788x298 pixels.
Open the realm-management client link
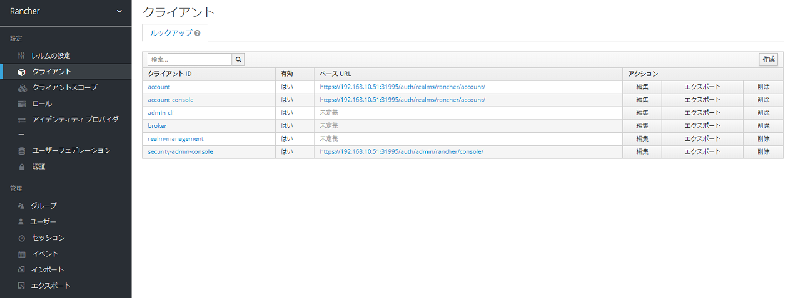(x=176, y=138)
